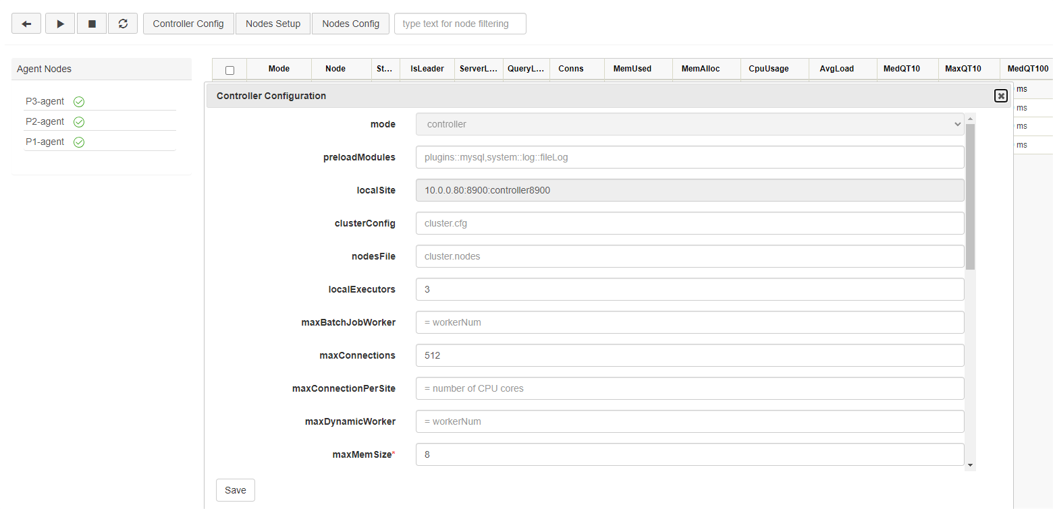Open the mode dropdown
The width and height of the screenshot is (1053, 509).
coord(689,124)
